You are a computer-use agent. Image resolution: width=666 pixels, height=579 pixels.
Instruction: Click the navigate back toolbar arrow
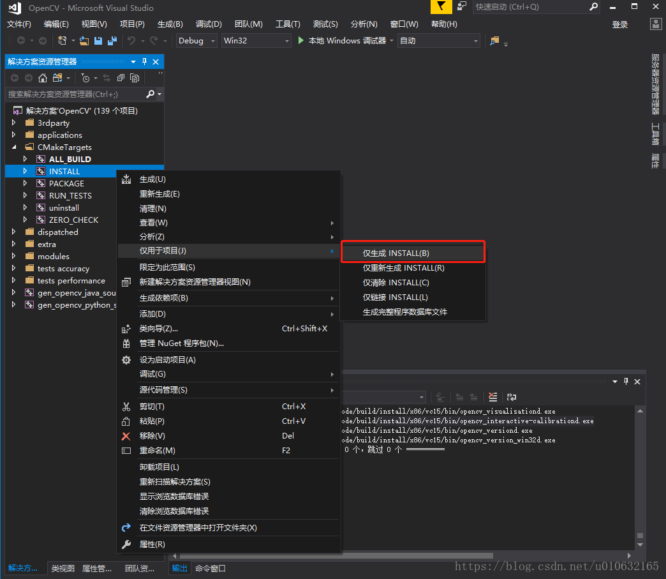[20, 41]
